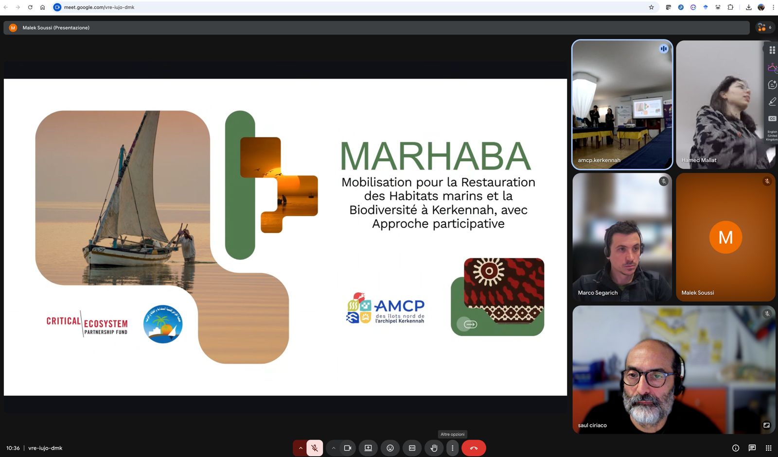Leave the call with the red button

point(474,448)
